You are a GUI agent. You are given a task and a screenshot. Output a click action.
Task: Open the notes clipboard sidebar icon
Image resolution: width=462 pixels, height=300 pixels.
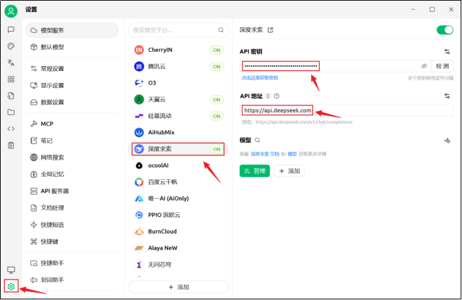point(11,145)
